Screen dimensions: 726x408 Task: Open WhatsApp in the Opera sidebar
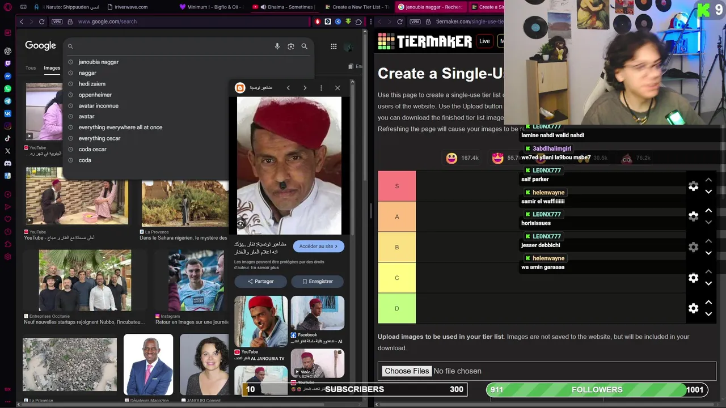8,88
